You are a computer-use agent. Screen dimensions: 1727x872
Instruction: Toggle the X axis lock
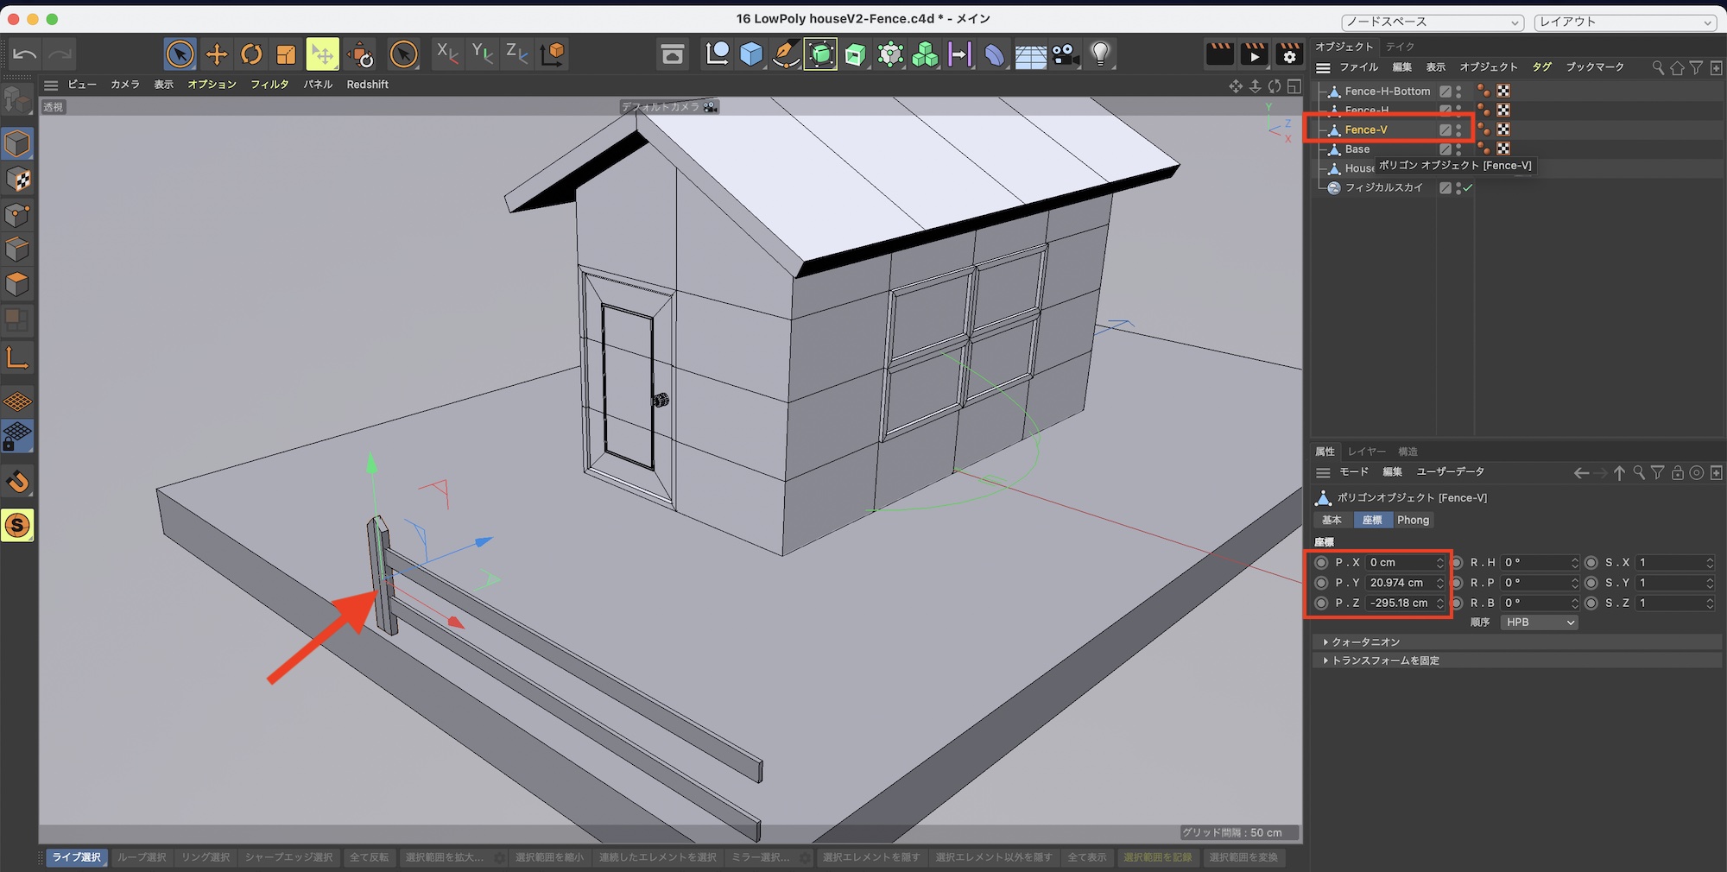tap(446, 54)
